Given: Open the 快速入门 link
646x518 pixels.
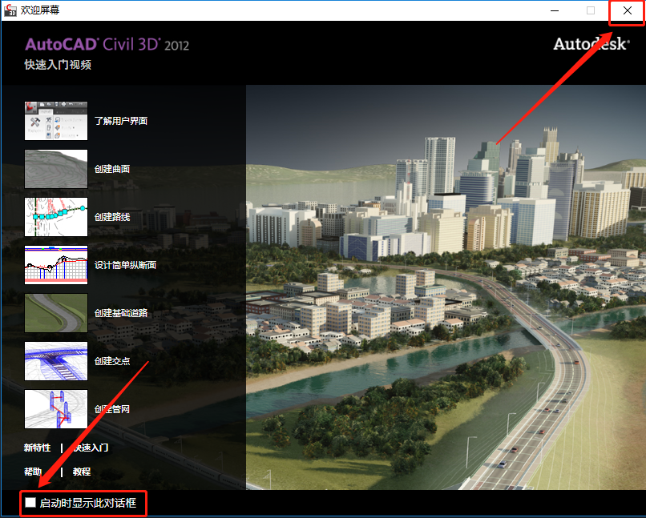Looking at the screenshot, I should (91, 448).
